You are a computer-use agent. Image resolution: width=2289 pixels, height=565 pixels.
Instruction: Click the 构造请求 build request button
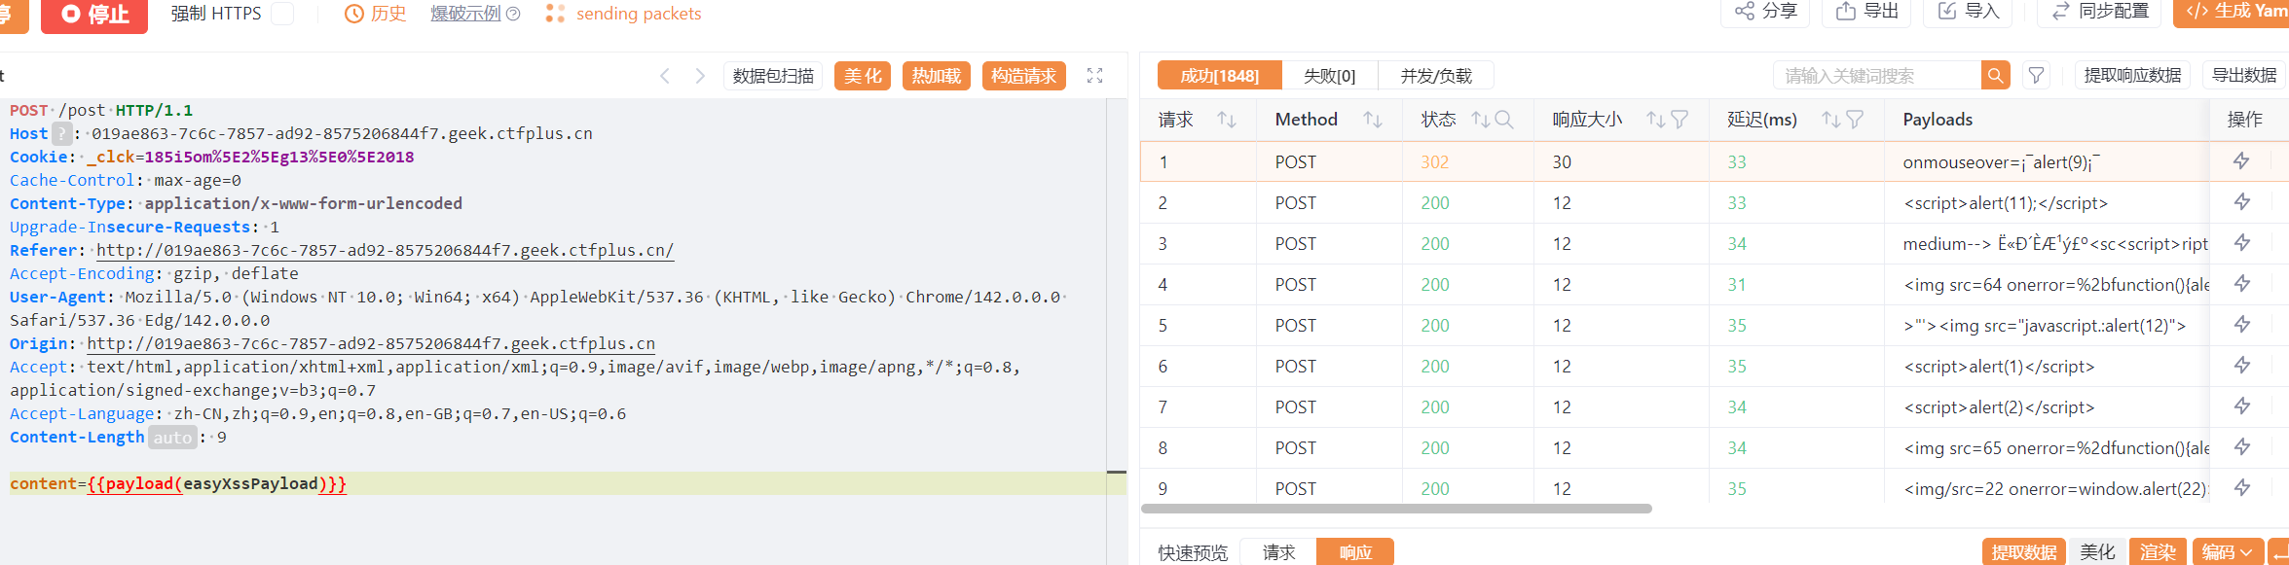[x=1024, y=76]
